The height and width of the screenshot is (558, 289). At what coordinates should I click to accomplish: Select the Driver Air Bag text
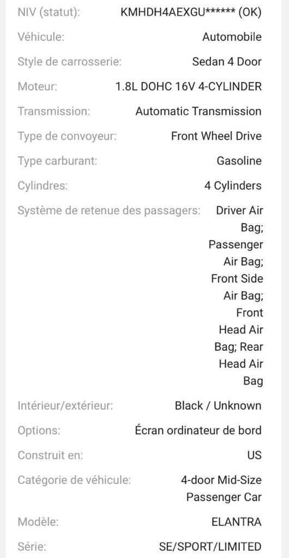239,219
